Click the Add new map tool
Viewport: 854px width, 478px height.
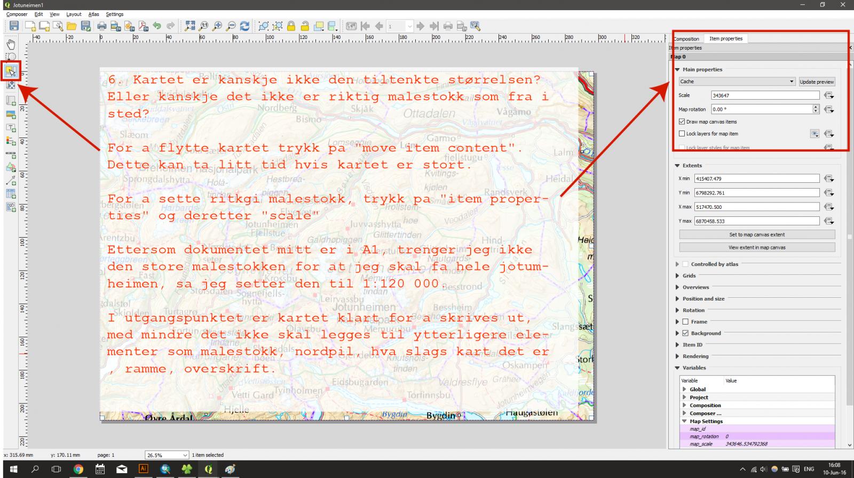11,101
